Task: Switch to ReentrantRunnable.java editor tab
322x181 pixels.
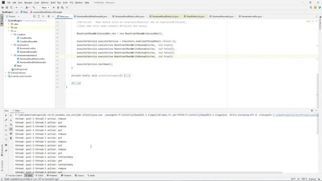Action: pyautogui.click(x=222, y=16)
